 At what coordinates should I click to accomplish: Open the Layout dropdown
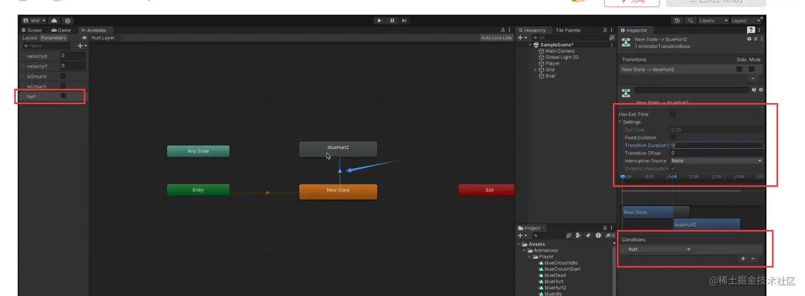click(x=746, y=21)
